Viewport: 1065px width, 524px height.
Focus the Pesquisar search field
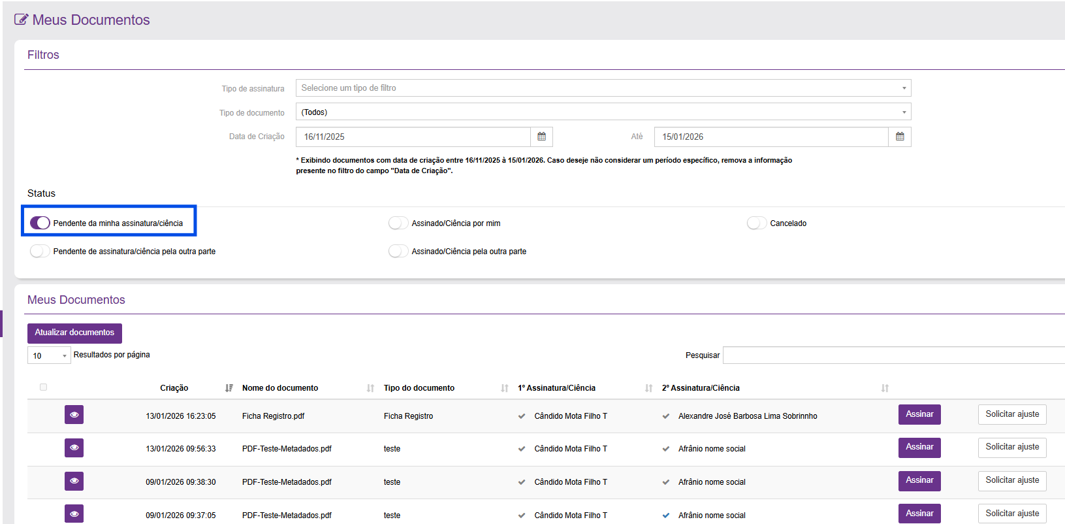893,355
